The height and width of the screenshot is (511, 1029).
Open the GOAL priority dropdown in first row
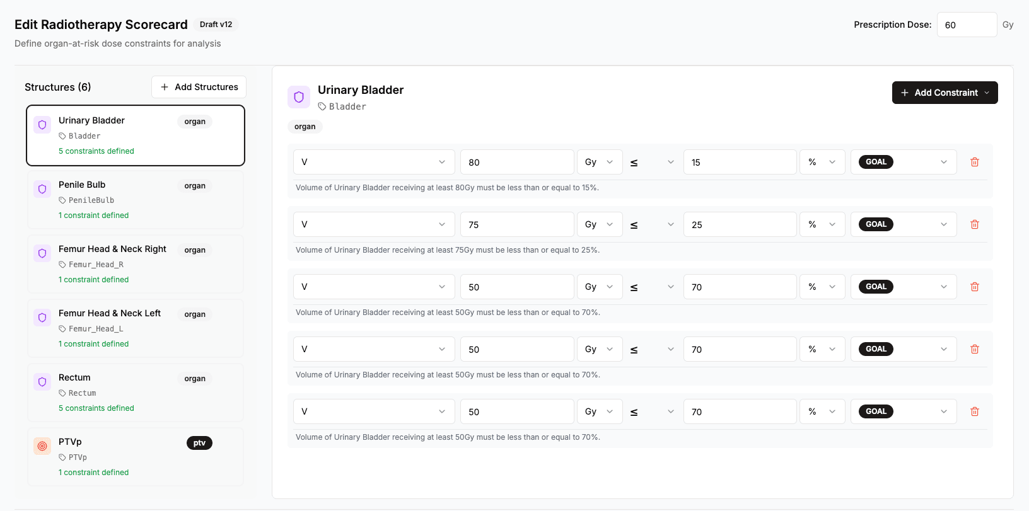tap(903, 162)
